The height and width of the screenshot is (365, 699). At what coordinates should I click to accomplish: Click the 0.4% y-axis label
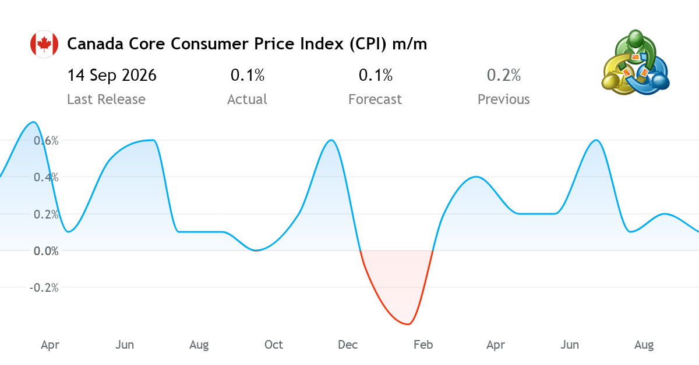46,177
